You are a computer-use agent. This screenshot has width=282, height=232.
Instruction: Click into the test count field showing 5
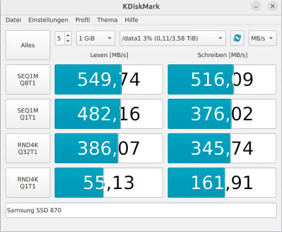60,38
